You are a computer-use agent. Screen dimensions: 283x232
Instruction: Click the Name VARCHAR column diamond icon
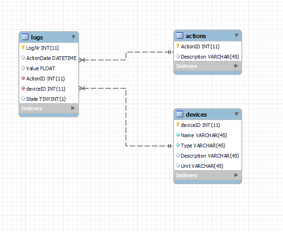[x=178, y=135]
